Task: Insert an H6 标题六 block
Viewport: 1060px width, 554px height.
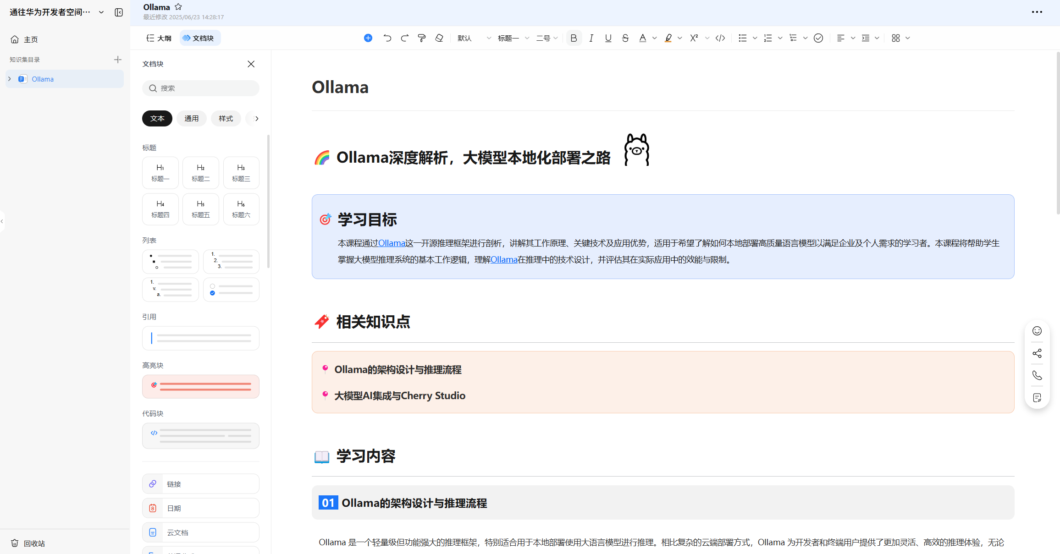Action: (x=241, y=209)
